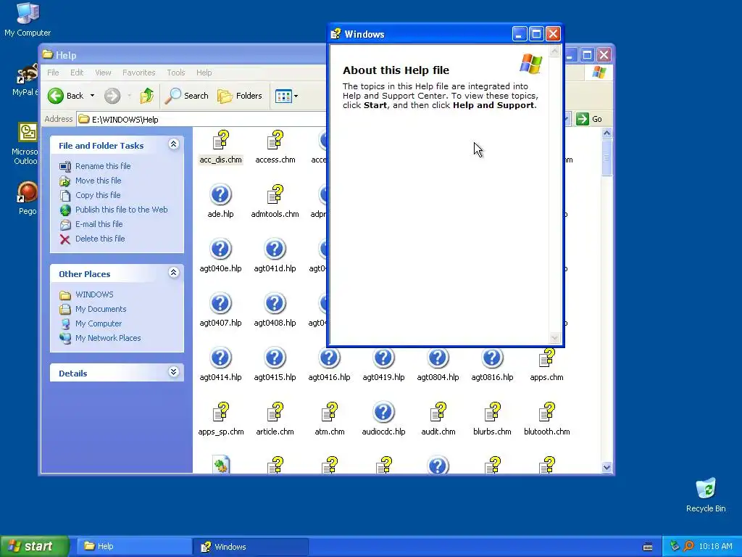Close the Windows help popup window
Screen dimensions: 742x557
point(553,34)
